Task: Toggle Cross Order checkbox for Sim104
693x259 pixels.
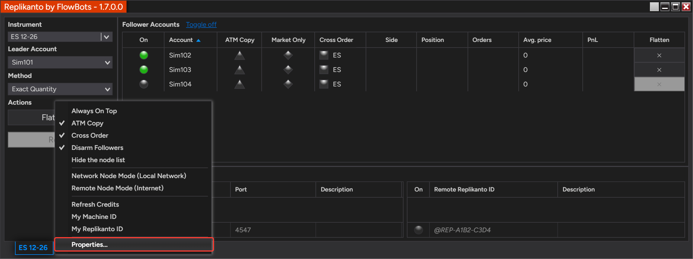Action: 324,84
